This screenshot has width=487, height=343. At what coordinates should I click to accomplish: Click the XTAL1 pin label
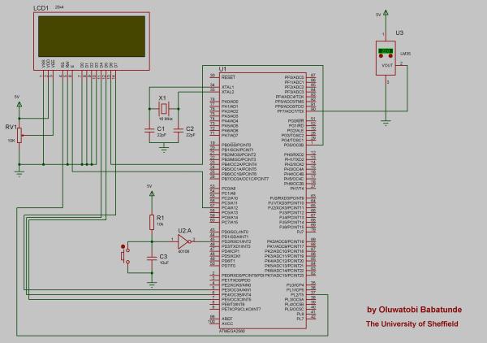[x=227, y=88]
